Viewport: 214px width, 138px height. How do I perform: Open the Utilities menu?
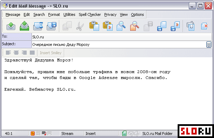[x=69, y=14]
